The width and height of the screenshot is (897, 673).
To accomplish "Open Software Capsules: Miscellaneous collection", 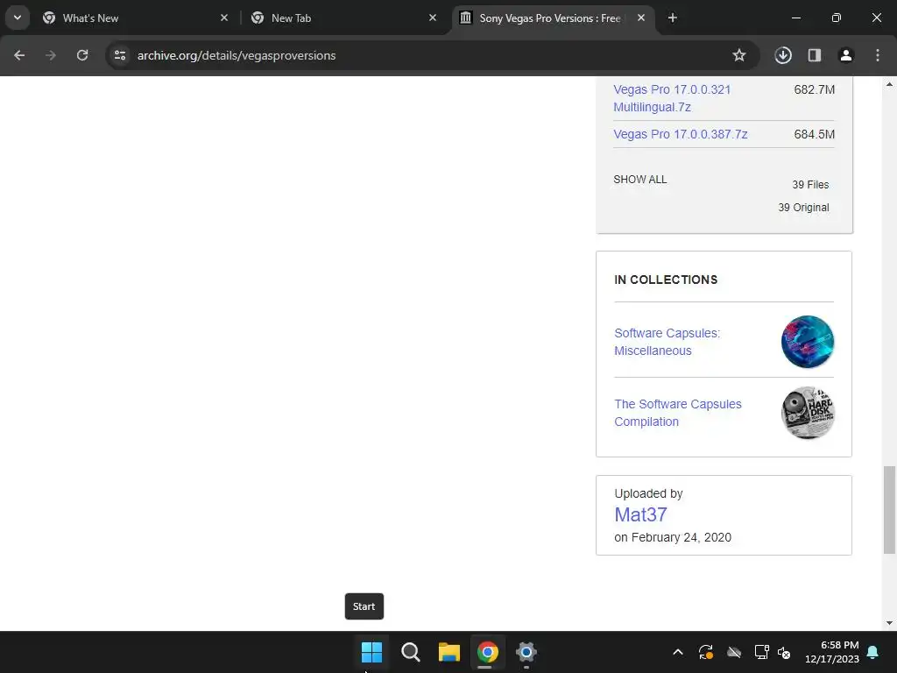I will (667, 342).
